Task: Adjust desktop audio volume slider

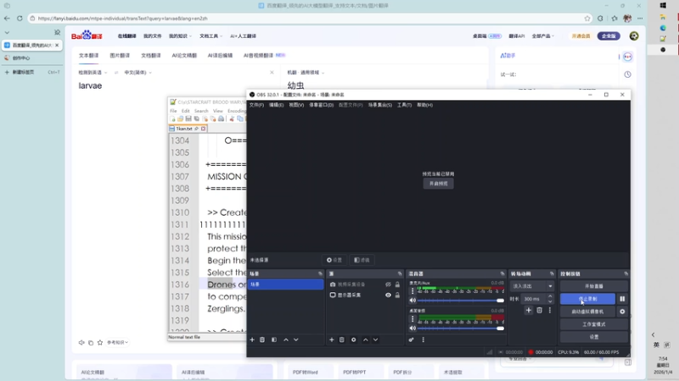Action: pos(461,329)
